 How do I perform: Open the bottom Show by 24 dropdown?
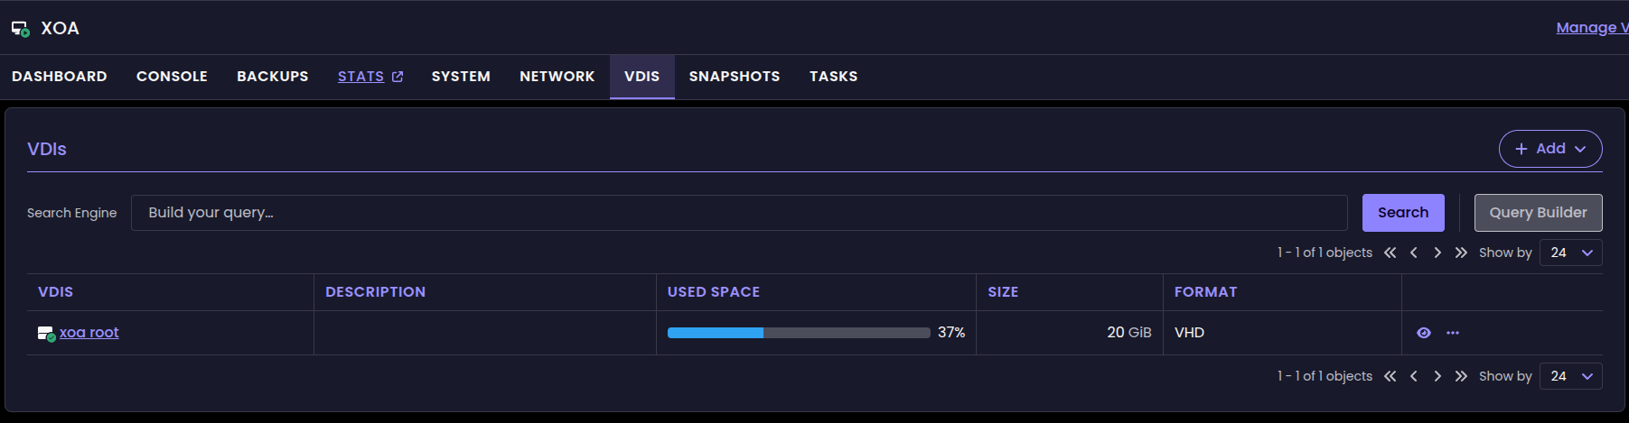(1571, 376)
